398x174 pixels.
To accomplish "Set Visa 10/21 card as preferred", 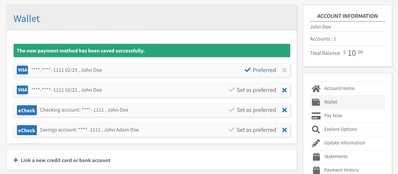I will click(x=252, y=90).
